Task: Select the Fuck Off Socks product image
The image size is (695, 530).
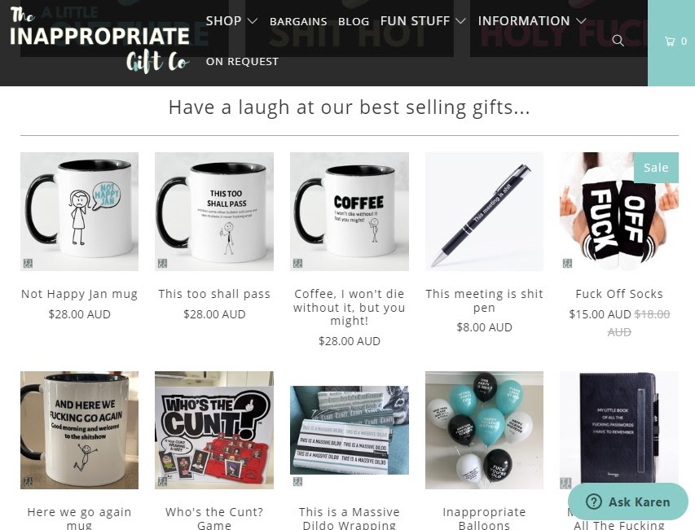Action: tap(619, 212)
